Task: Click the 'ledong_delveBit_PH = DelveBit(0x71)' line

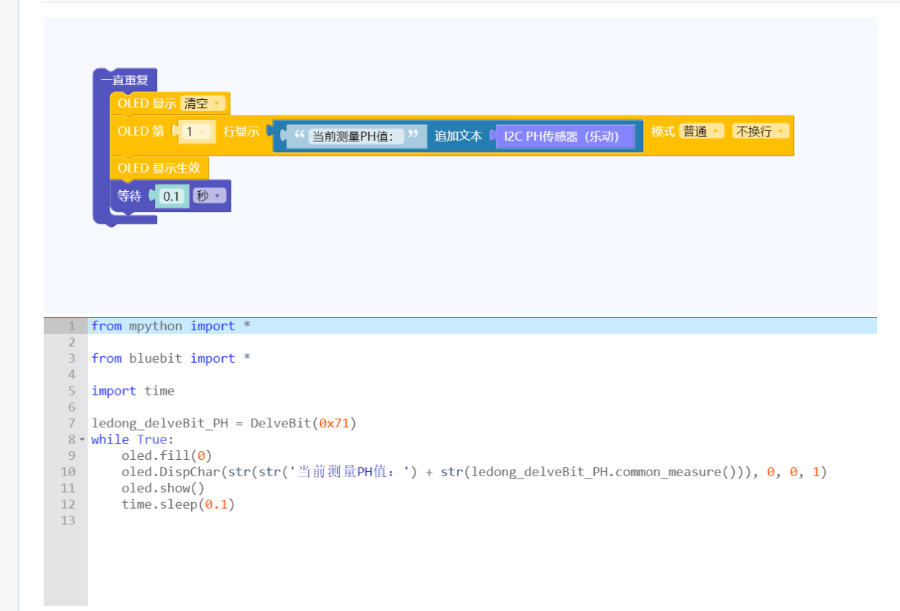Action: pyautogui.click(x=224, y=424)
